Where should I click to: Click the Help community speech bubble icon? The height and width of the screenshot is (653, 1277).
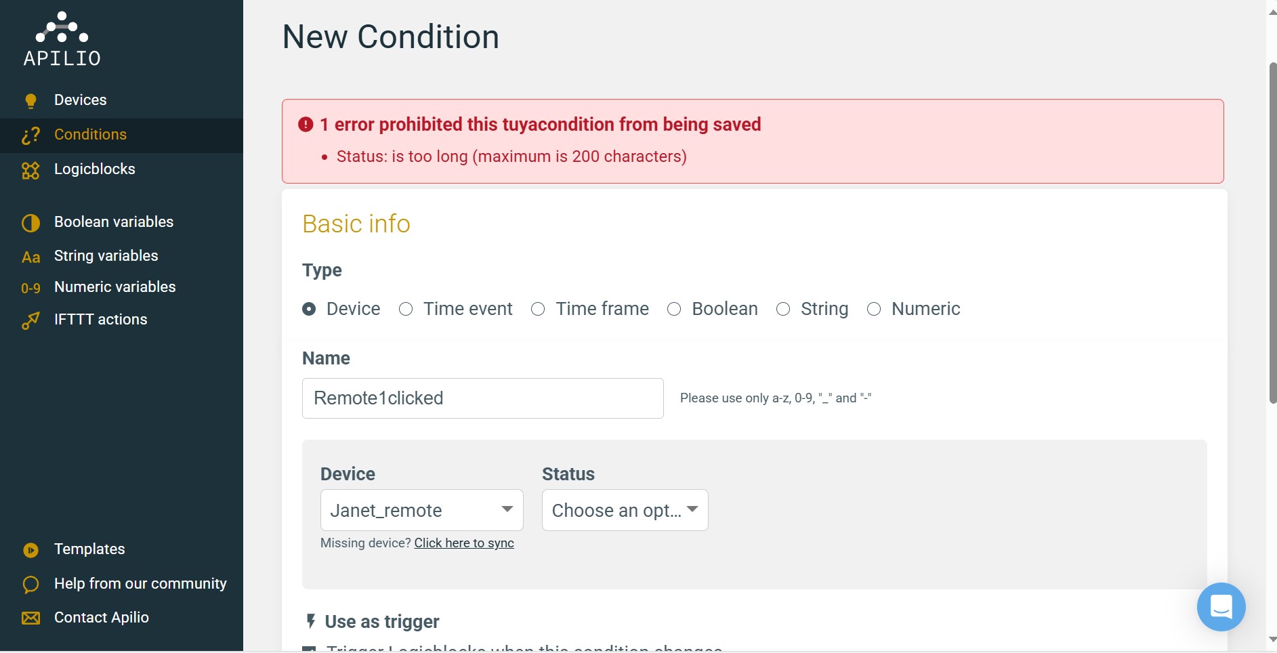click(x=30, y=584)
